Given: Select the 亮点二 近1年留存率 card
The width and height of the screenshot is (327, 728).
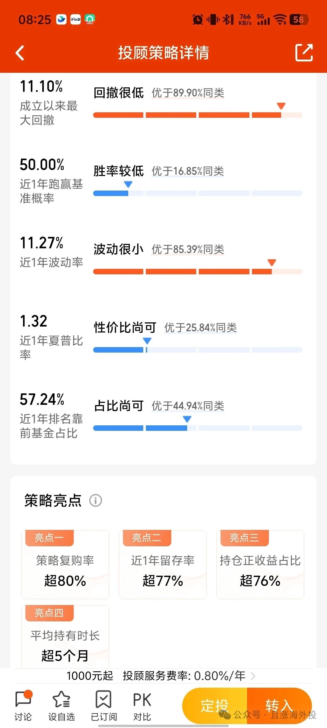Looking at the screenshot, I should click(x=162, y=564).
